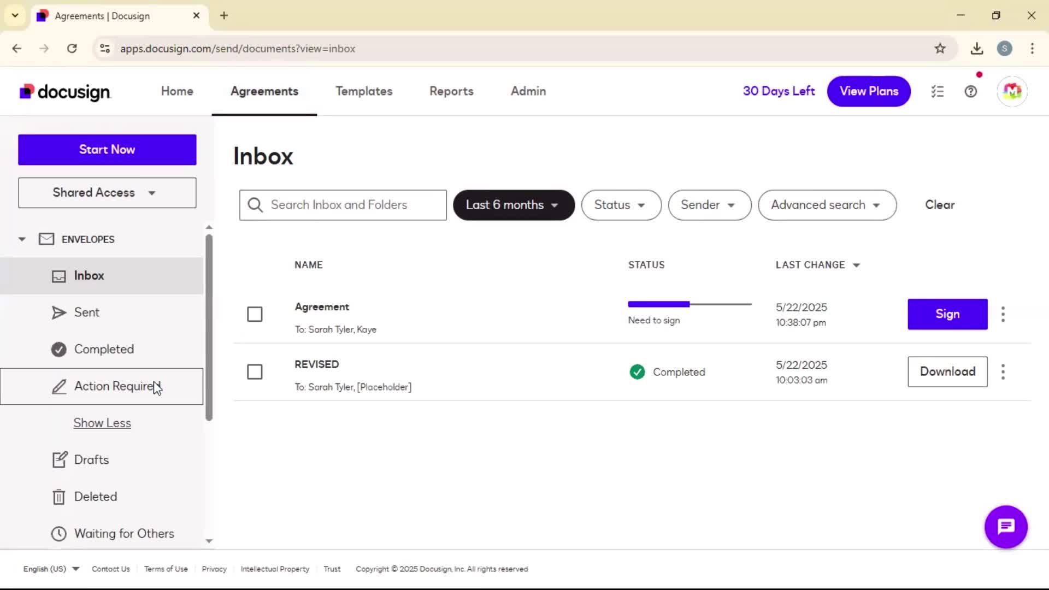1049x590 pixels.
Task: Click the Sent paper-plane icon
Action: 58,312
